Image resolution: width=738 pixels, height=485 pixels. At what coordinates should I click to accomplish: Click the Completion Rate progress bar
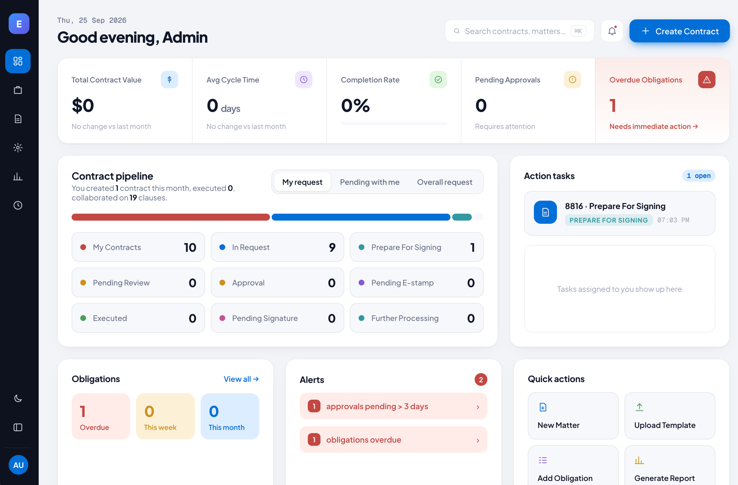pyautogui.click(x=394, y=123)
